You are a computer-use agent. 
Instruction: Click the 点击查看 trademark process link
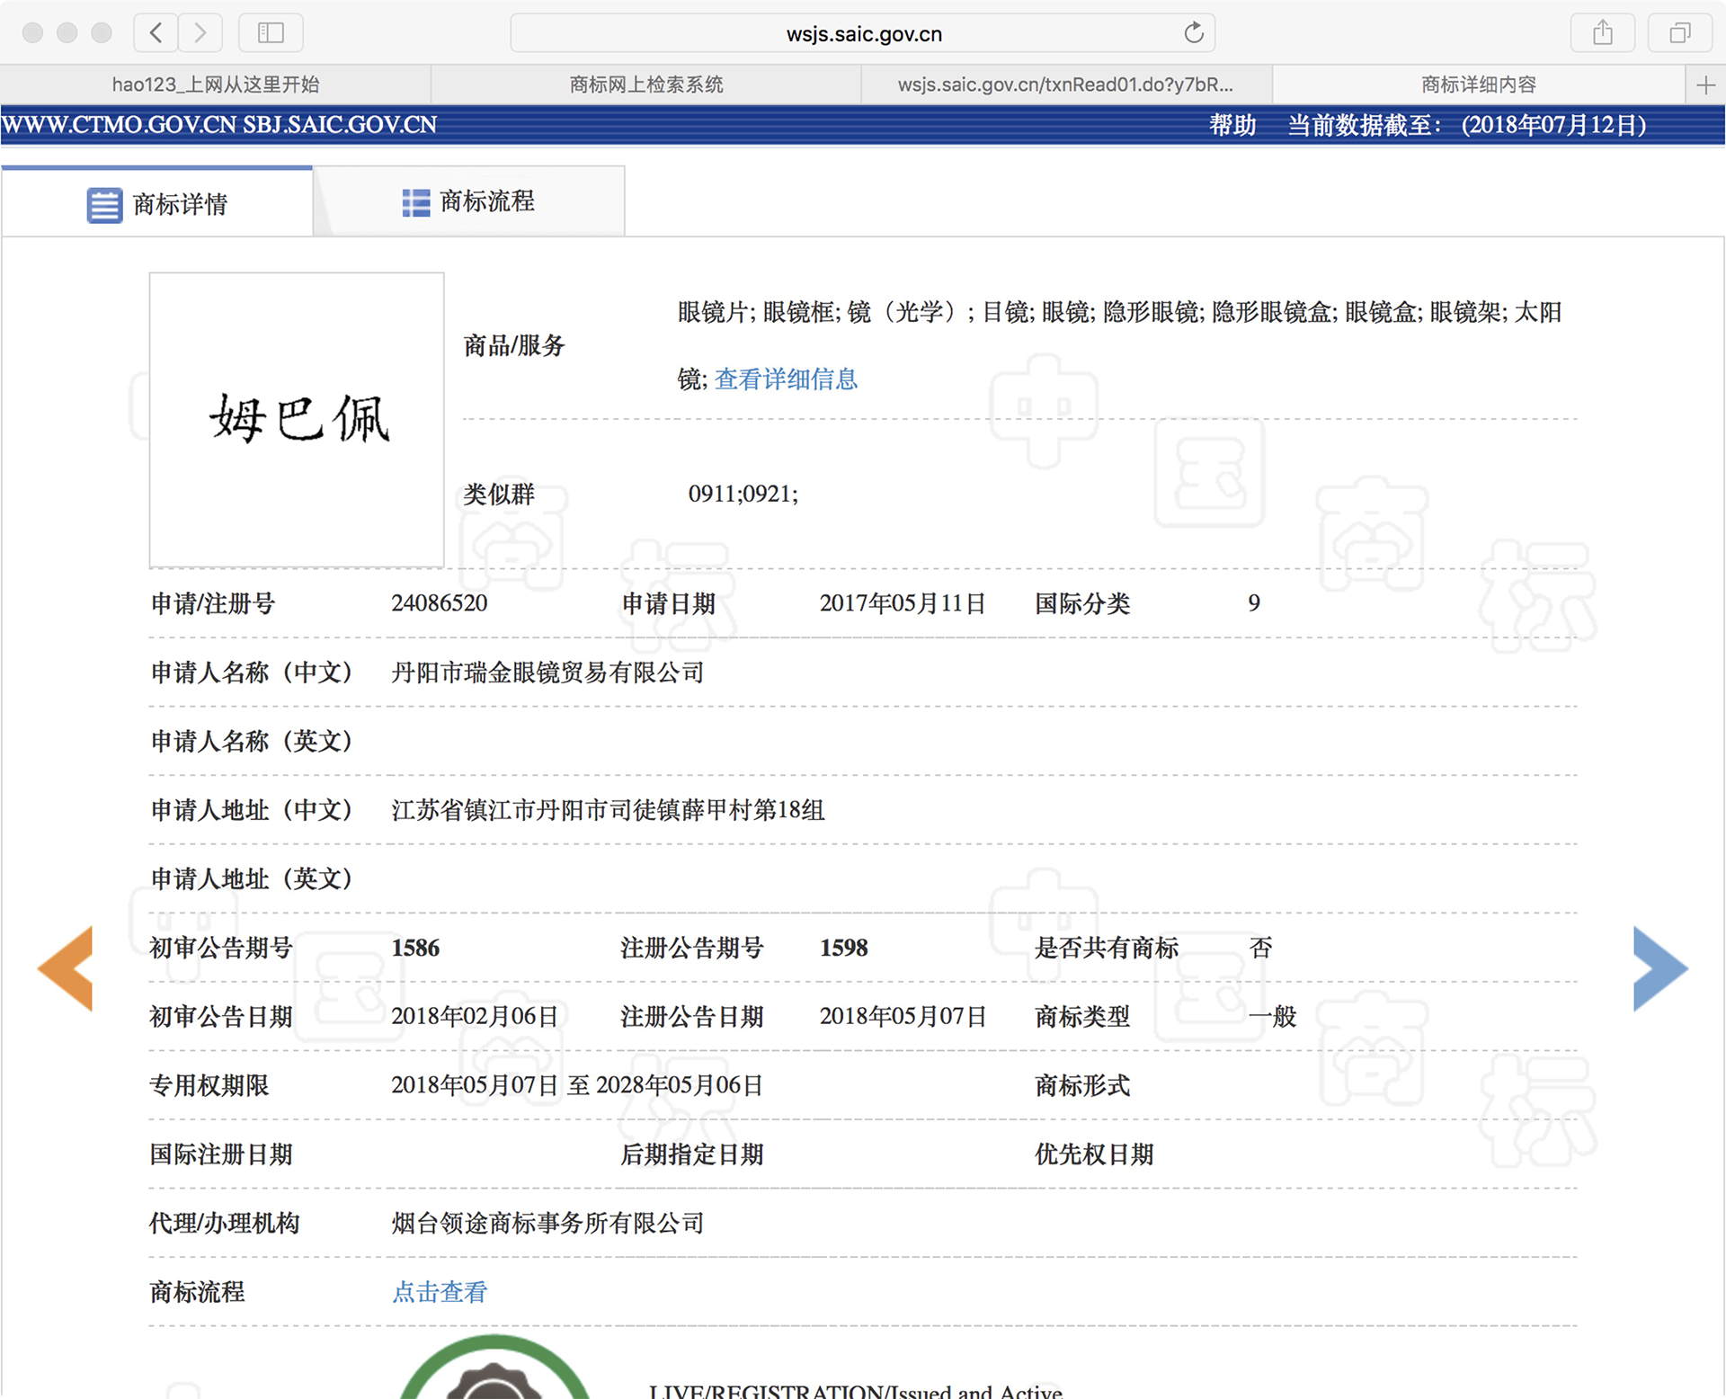440,1292
